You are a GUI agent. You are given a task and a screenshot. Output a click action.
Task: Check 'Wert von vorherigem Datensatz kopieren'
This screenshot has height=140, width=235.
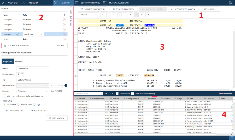tap(5, 96)
